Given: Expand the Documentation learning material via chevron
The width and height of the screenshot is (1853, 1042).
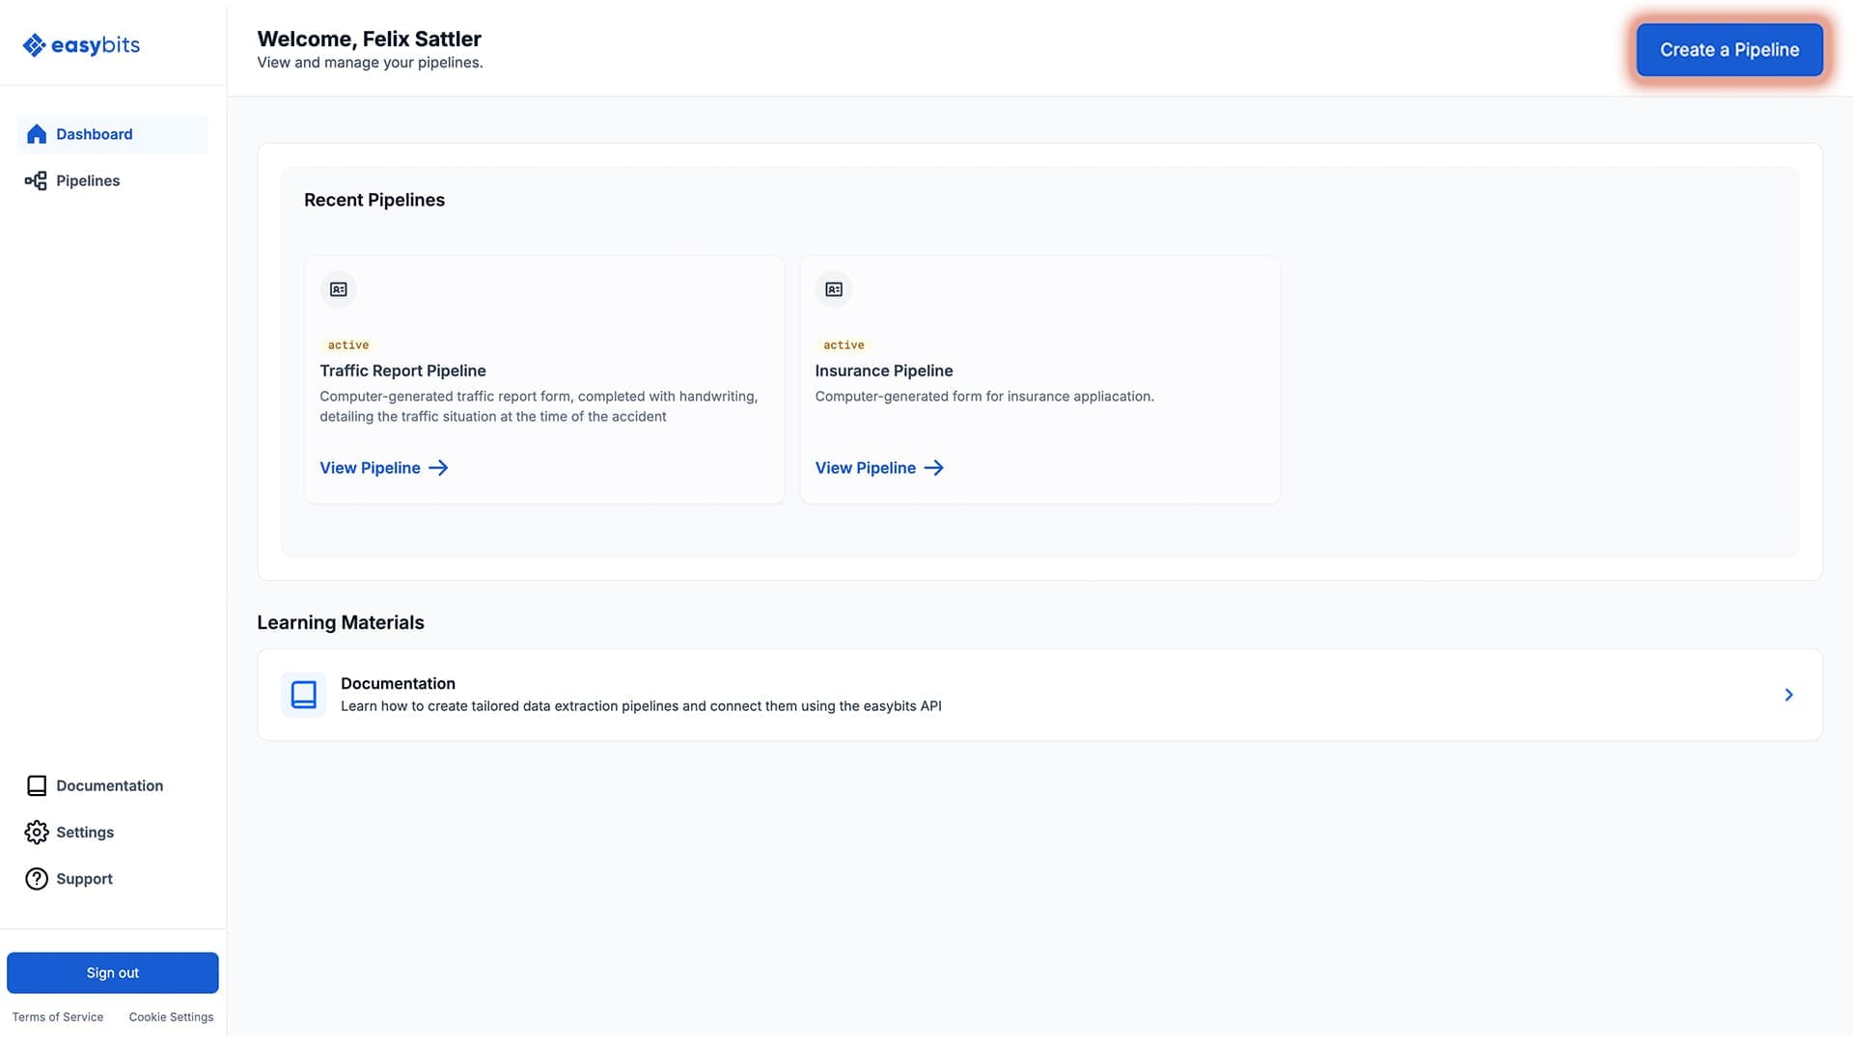Looking at the screenshot, I should point(1788,695).
